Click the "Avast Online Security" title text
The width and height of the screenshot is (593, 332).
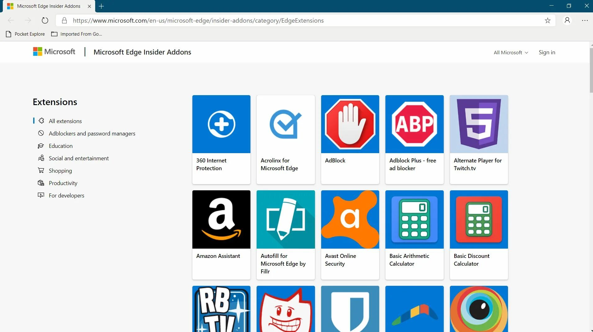coord(340,260)
